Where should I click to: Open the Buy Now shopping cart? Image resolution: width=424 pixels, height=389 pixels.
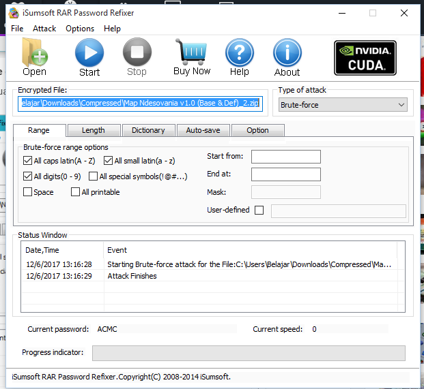(x=192, y=57)
